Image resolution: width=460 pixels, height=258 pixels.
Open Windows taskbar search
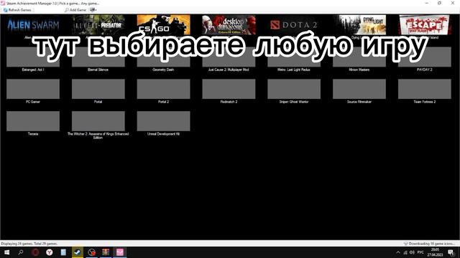click(21, 252)
